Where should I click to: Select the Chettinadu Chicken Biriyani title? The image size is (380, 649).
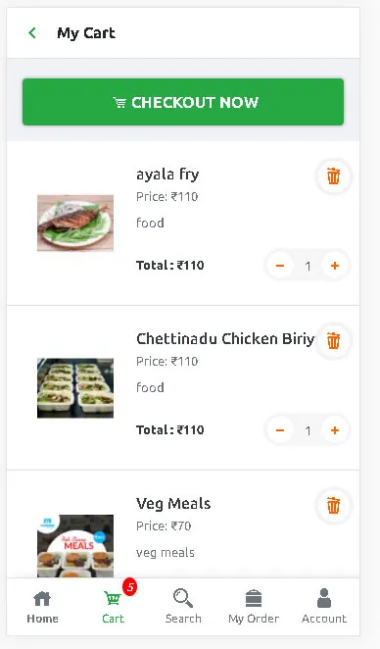225,339
